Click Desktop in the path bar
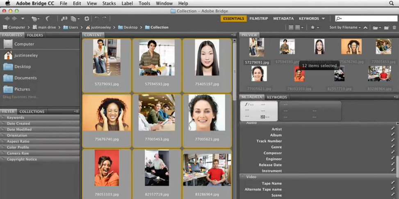This screenshot has width=399, height=199. pos(128,27)
